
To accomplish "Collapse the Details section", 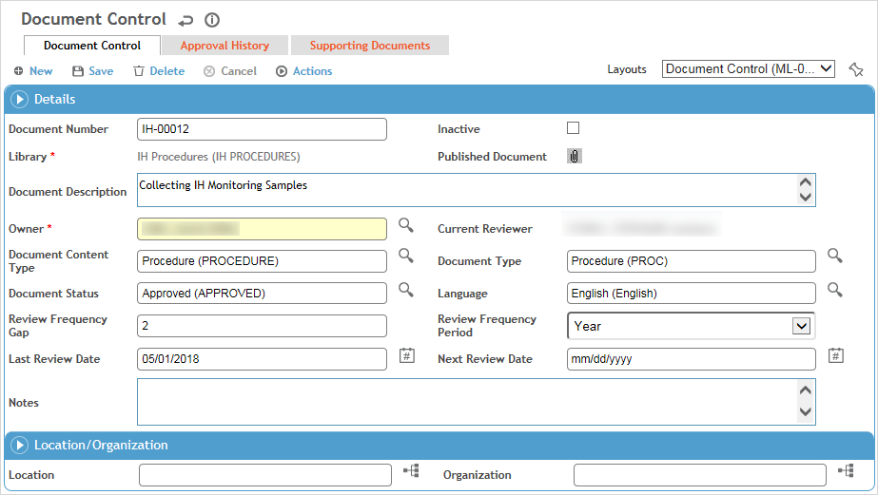I will tap(20, 99).
